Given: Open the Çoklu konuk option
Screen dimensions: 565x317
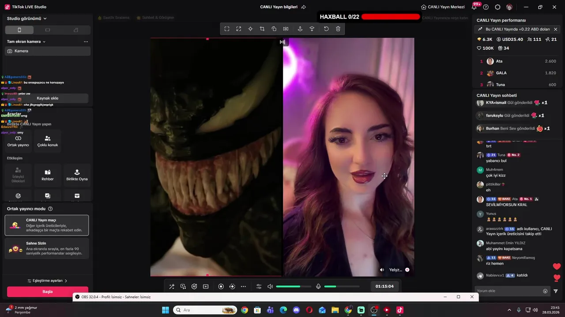Looking at the screenshot, I should (48, 141).
